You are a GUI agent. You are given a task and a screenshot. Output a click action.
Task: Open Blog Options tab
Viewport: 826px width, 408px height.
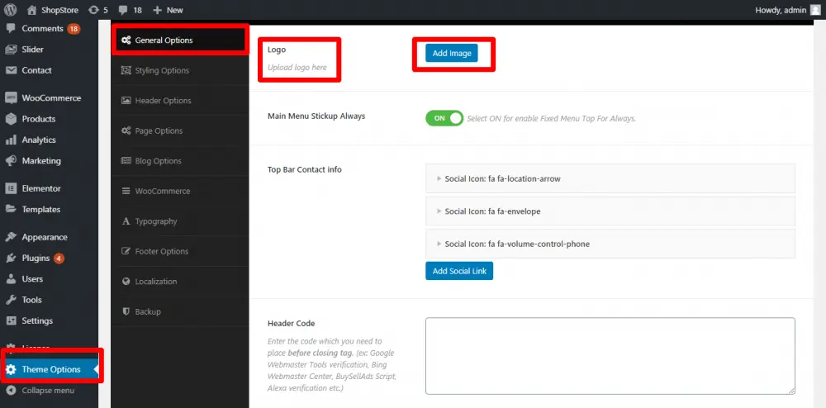pyautogui.click(x=179, y=161)
